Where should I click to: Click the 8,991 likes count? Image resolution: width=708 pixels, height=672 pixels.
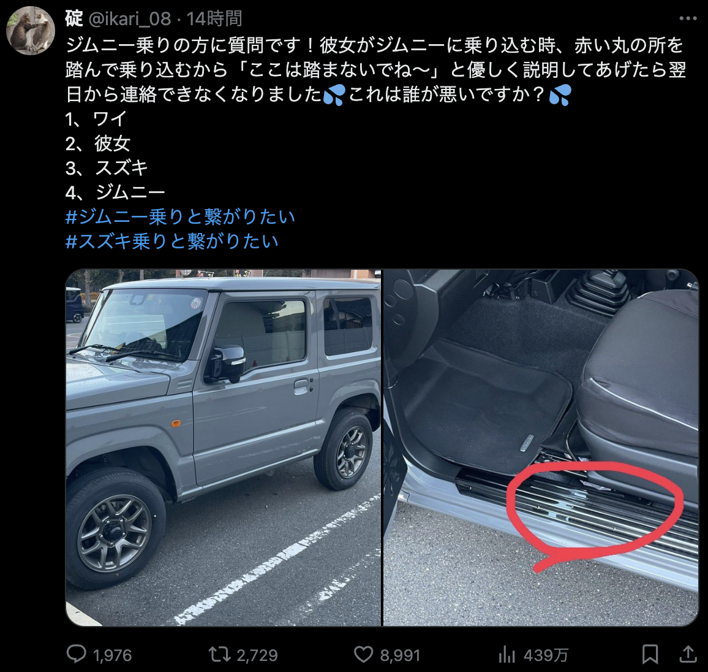[x=400, y=655]
